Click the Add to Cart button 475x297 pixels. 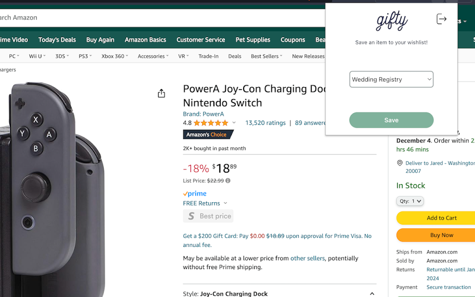(x=442, y=218)
